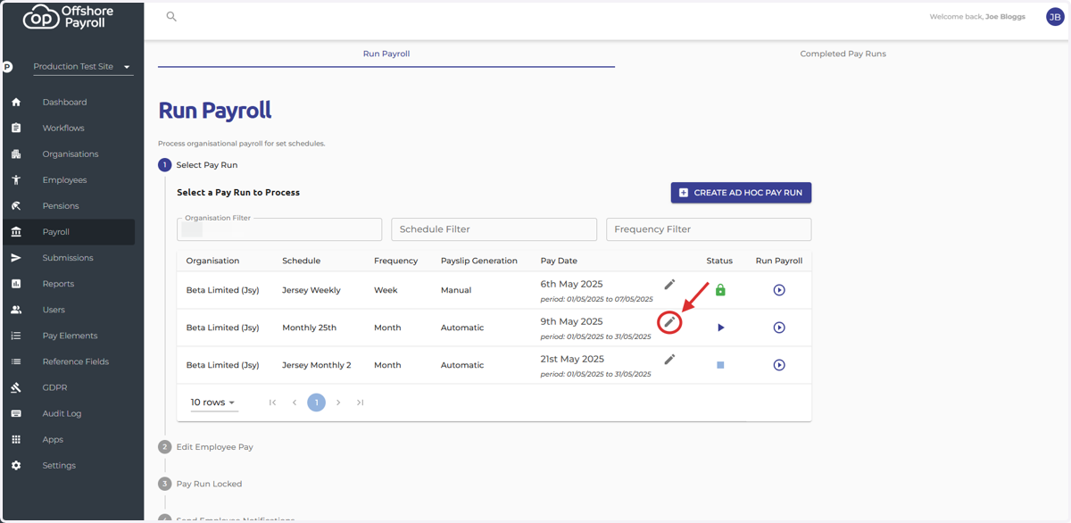Viewport: 1071px width, 523px height.
Task: Click the Jersey Monthly 2 schedule cell
Action: pyautogui.click(x=317, y=365)
